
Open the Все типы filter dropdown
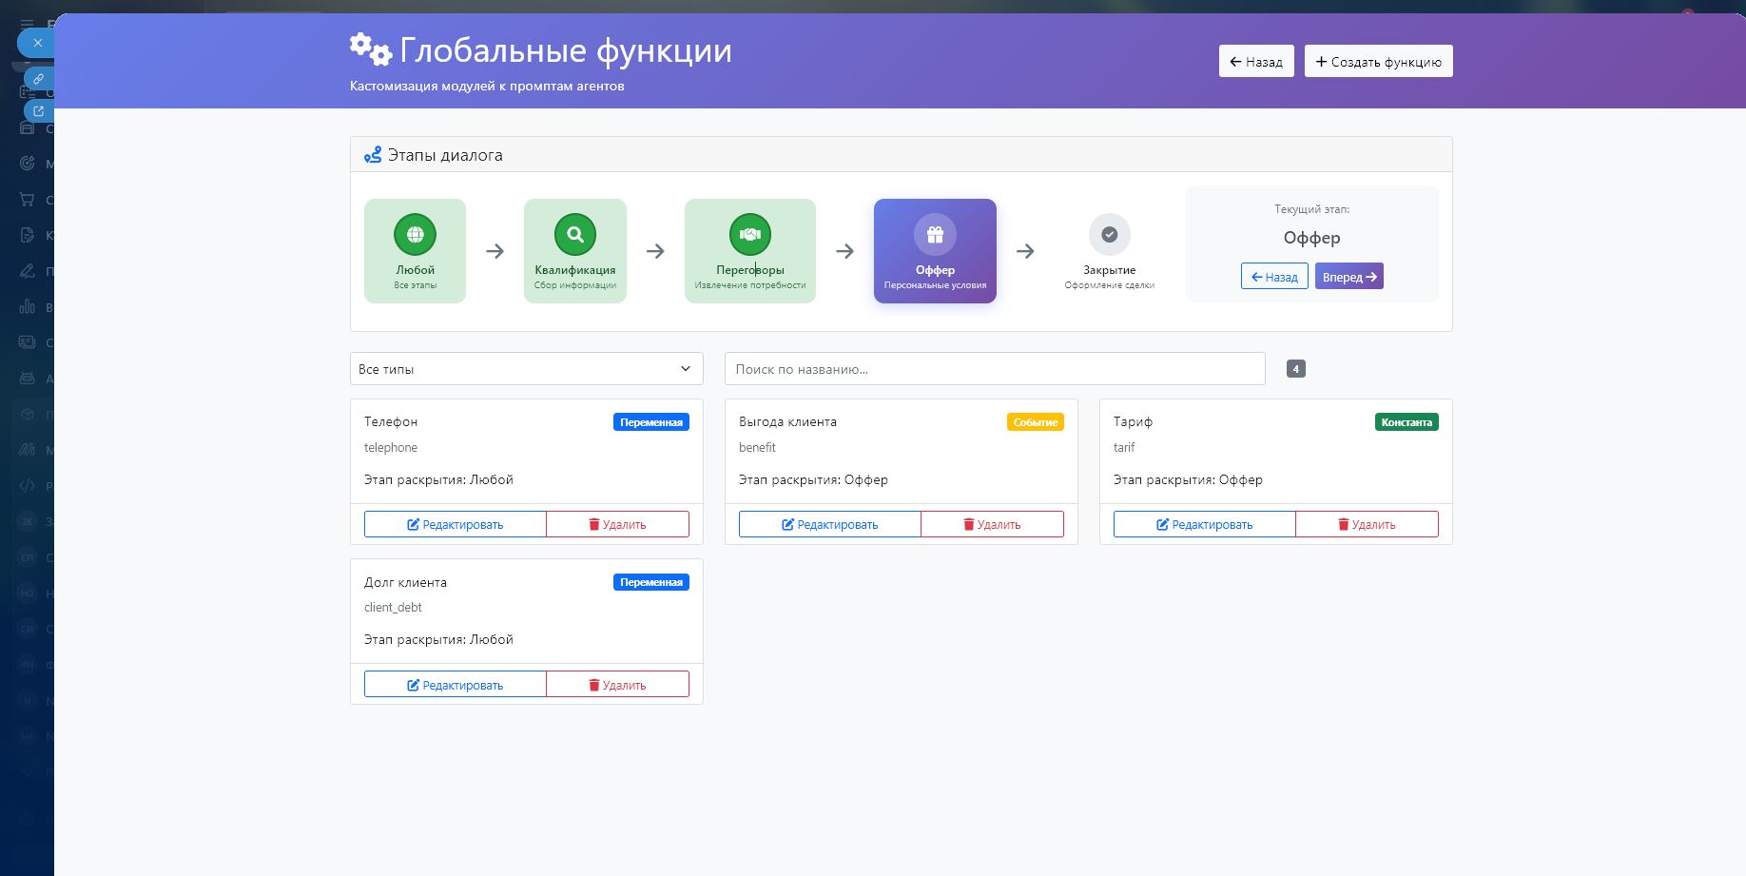pos(526,369)
